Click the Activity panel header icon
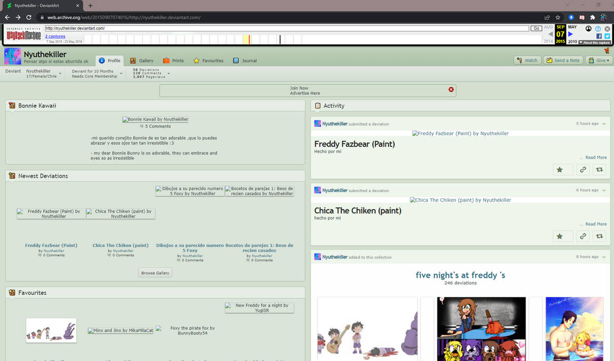Screen dimensions: 614x361 (x=318, y=106)
